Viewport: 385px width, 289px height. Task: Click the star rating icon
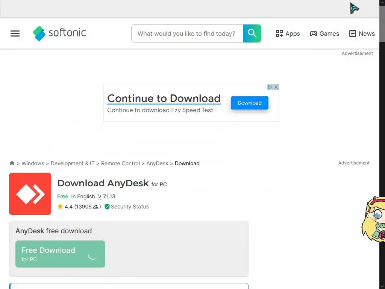(60, 207)
